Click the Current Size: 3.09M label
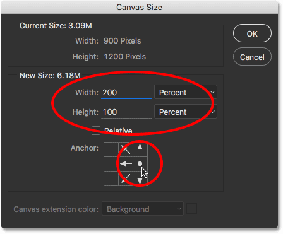Image resolution: width=283 pixels, height=234 pixels. click(x=56, y=26)
